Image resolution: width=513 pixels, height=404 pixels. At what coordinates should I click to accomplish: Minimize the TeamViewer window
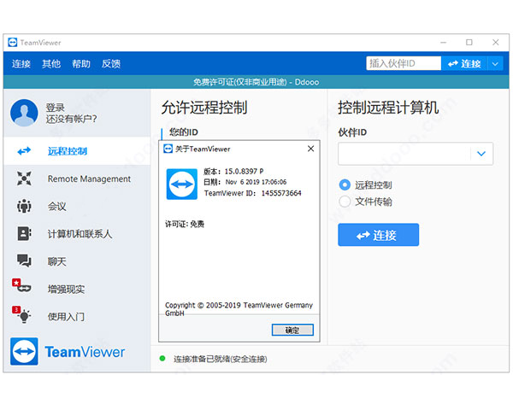[x=443, y=43]
